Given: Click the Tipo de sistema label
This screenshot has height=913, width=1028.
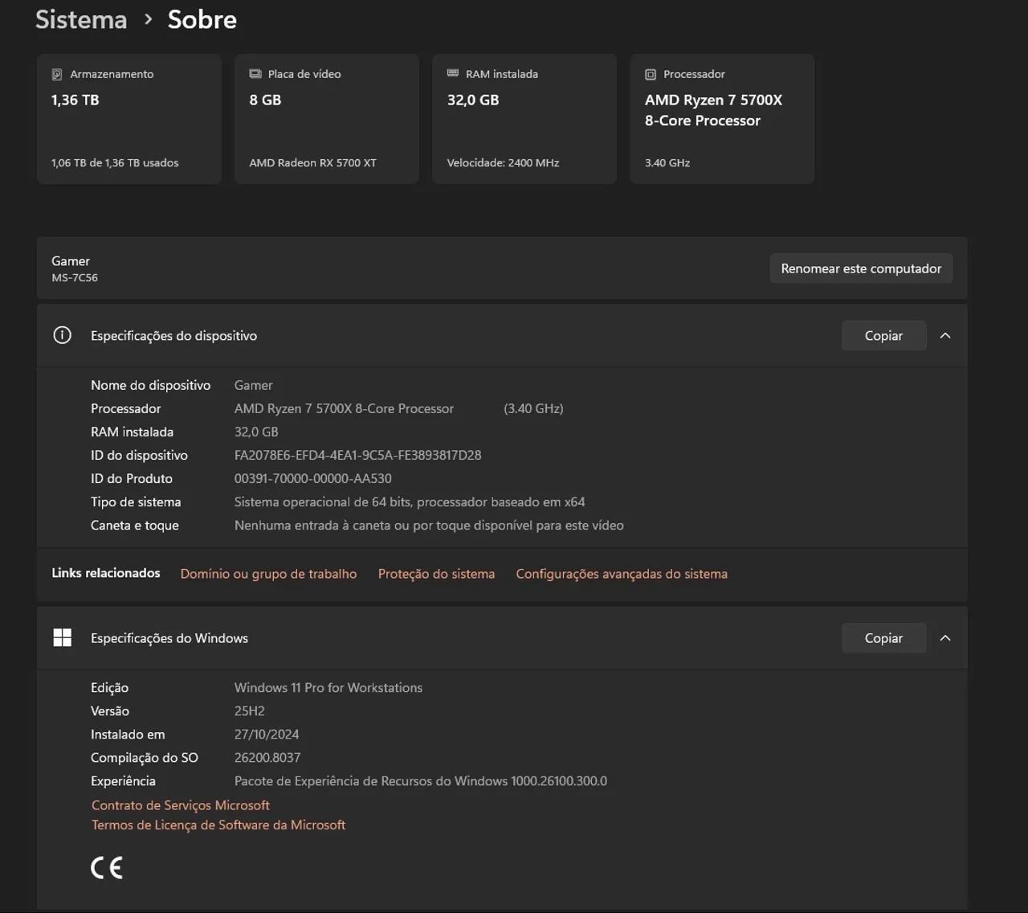Looking at the screenshot, I should [136, 502].
